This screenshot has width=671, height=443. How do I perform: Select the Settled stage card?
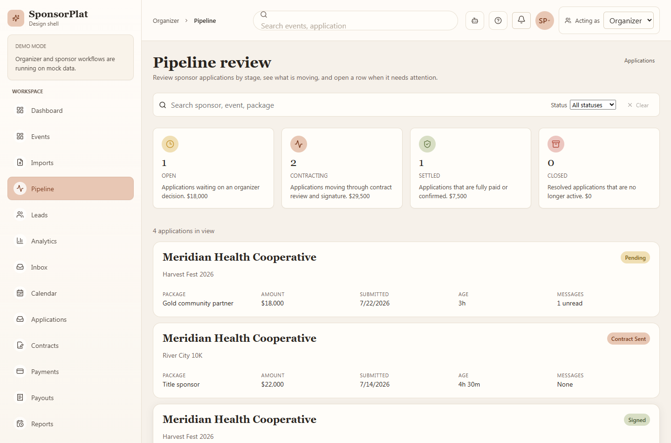(x=471, y=168)
